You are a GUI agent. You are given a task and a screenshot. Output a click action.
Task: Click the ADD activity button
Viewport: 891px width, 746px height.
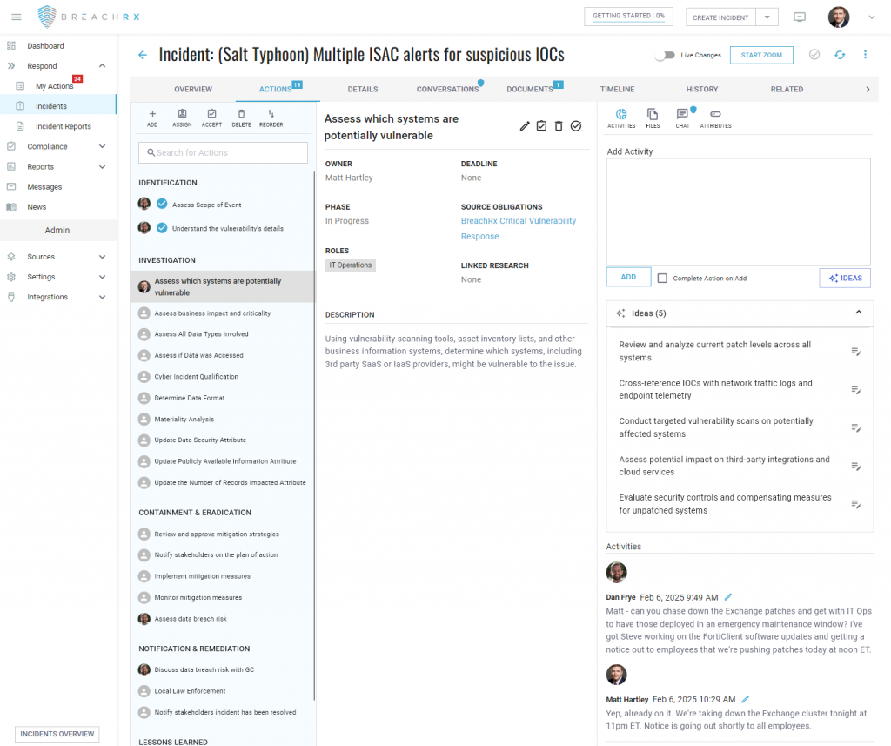[628, 277]
